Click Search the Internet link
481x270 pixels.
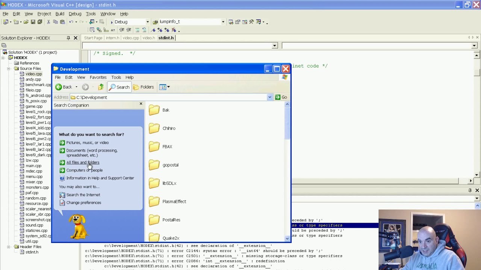(x=83, y=195)
